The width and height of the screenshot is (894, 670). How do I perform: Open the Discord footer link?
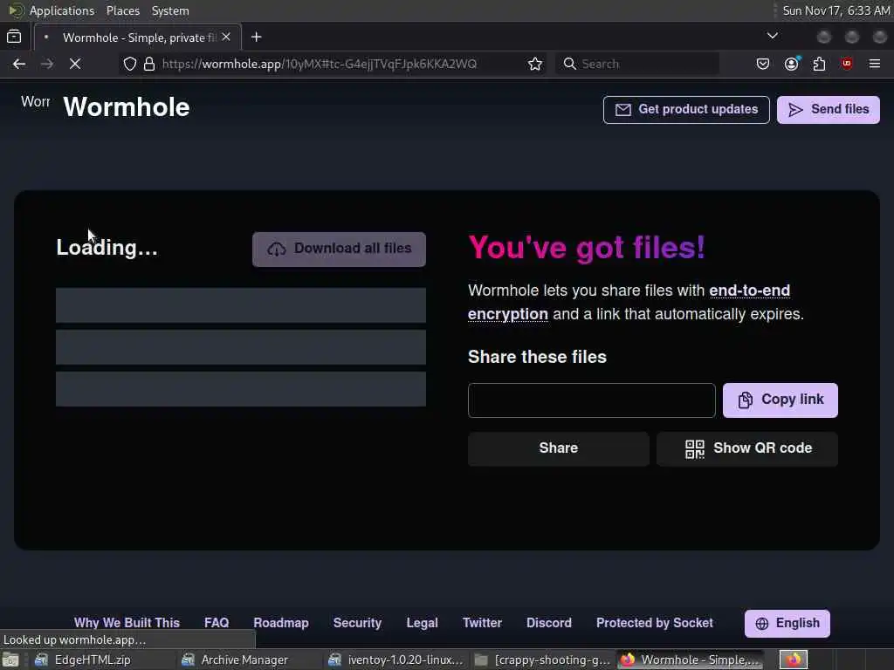click(549, 623)
